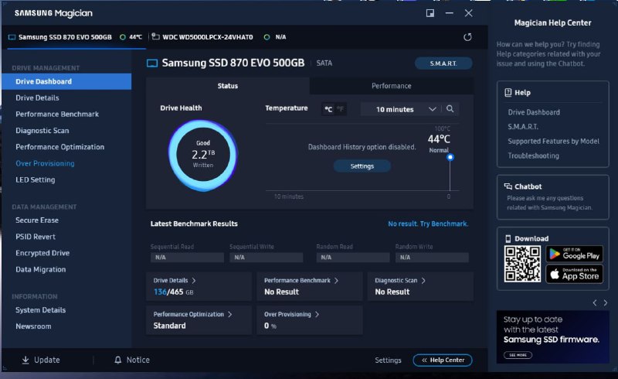Switch to the Status tab
The image size is (618, 379).
tap(228, 86)
